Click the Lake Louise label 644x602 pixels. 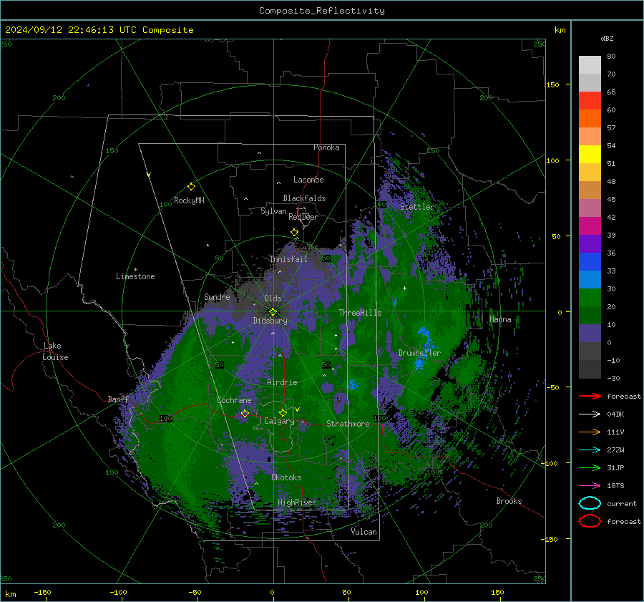coord(55,351)
